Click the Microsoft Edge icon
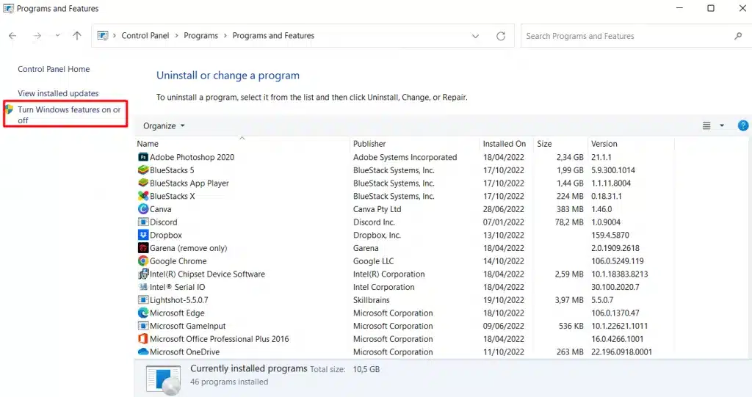The height and width of the screenshot is (397, 752). coord(143,313)
